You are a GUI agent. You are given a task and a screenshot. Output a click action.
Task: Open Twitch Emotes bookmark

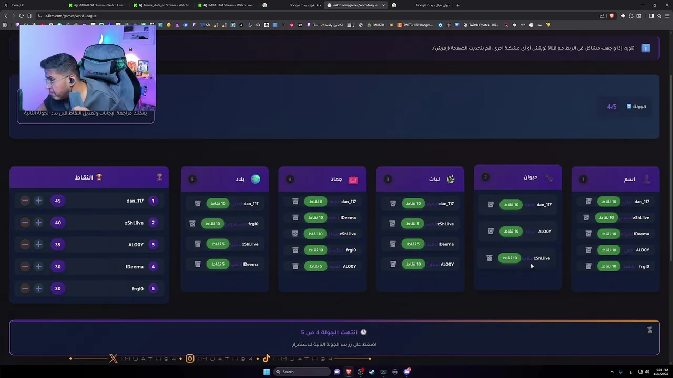(480, 25)
